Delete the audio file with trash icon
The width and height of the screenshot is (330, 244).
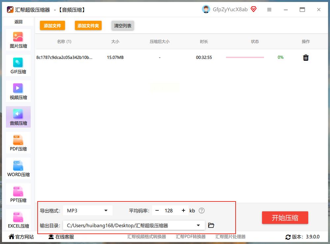pos(306,58)
